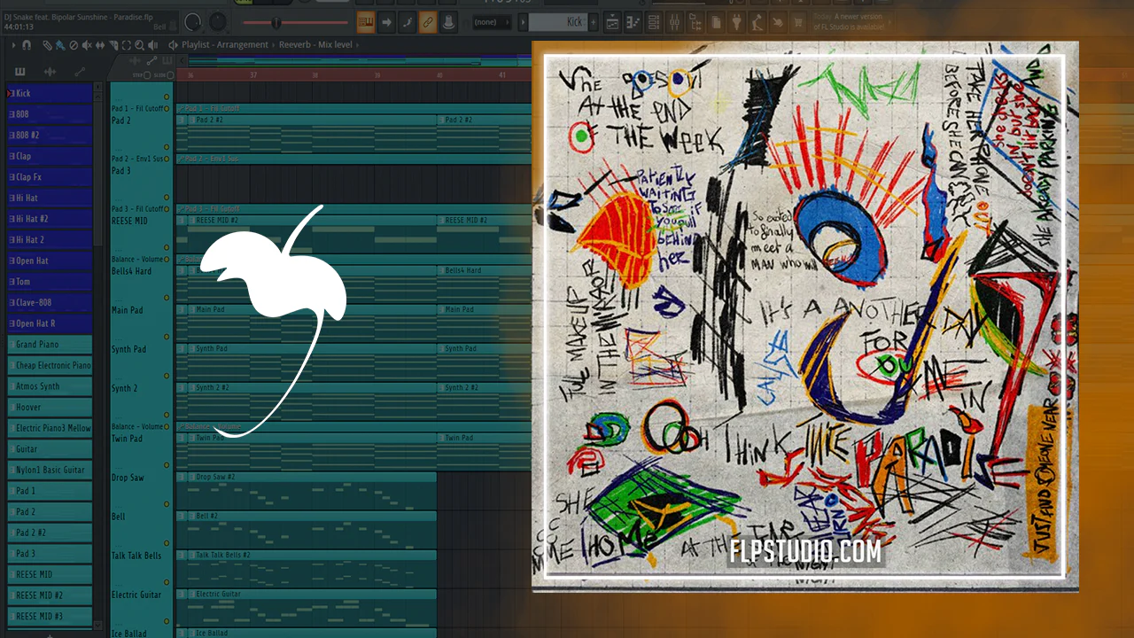The image size is (1134, 638).
Task: Choose the Select marquee tool
Action: click(127, 44)
